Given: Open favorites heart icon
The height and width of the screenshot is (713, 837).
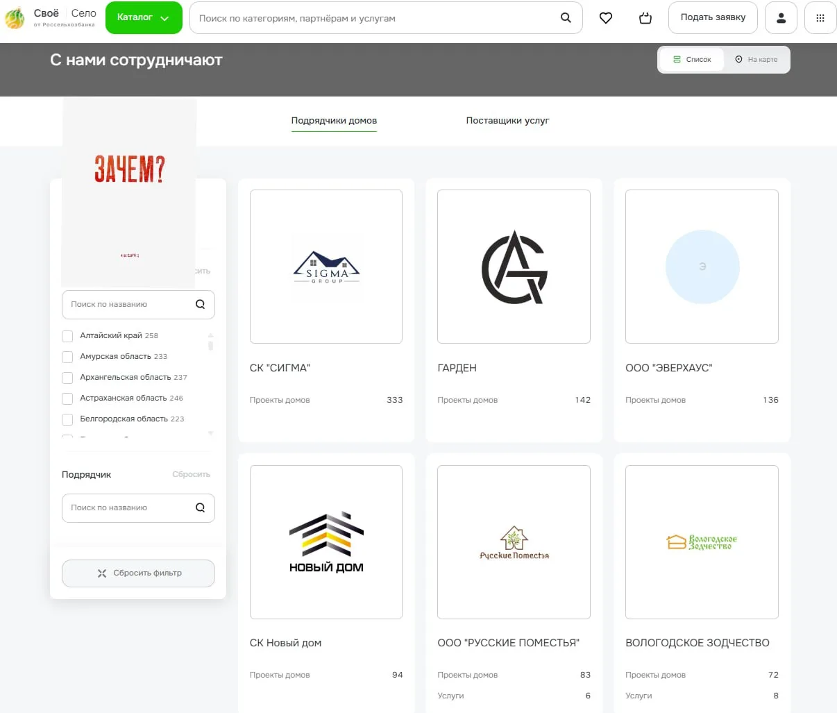Looking at the screenshot, I should tap(606, 18).
